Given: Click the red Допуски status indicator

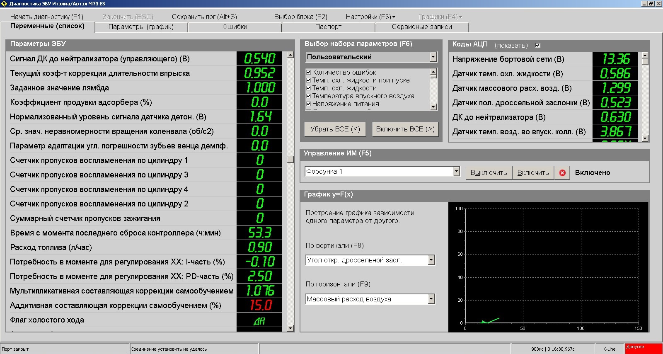Looking at the screenshot, I should [643, 348].
